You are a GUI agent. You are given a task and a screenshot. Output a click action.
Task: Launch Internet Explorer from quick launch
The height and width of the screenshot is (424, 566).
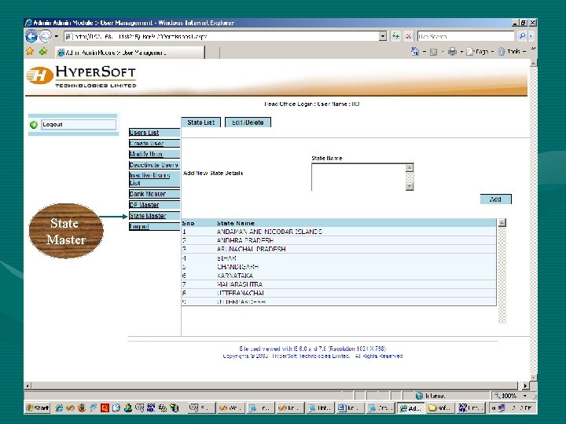pyautogui.click(x=59, y=408)
